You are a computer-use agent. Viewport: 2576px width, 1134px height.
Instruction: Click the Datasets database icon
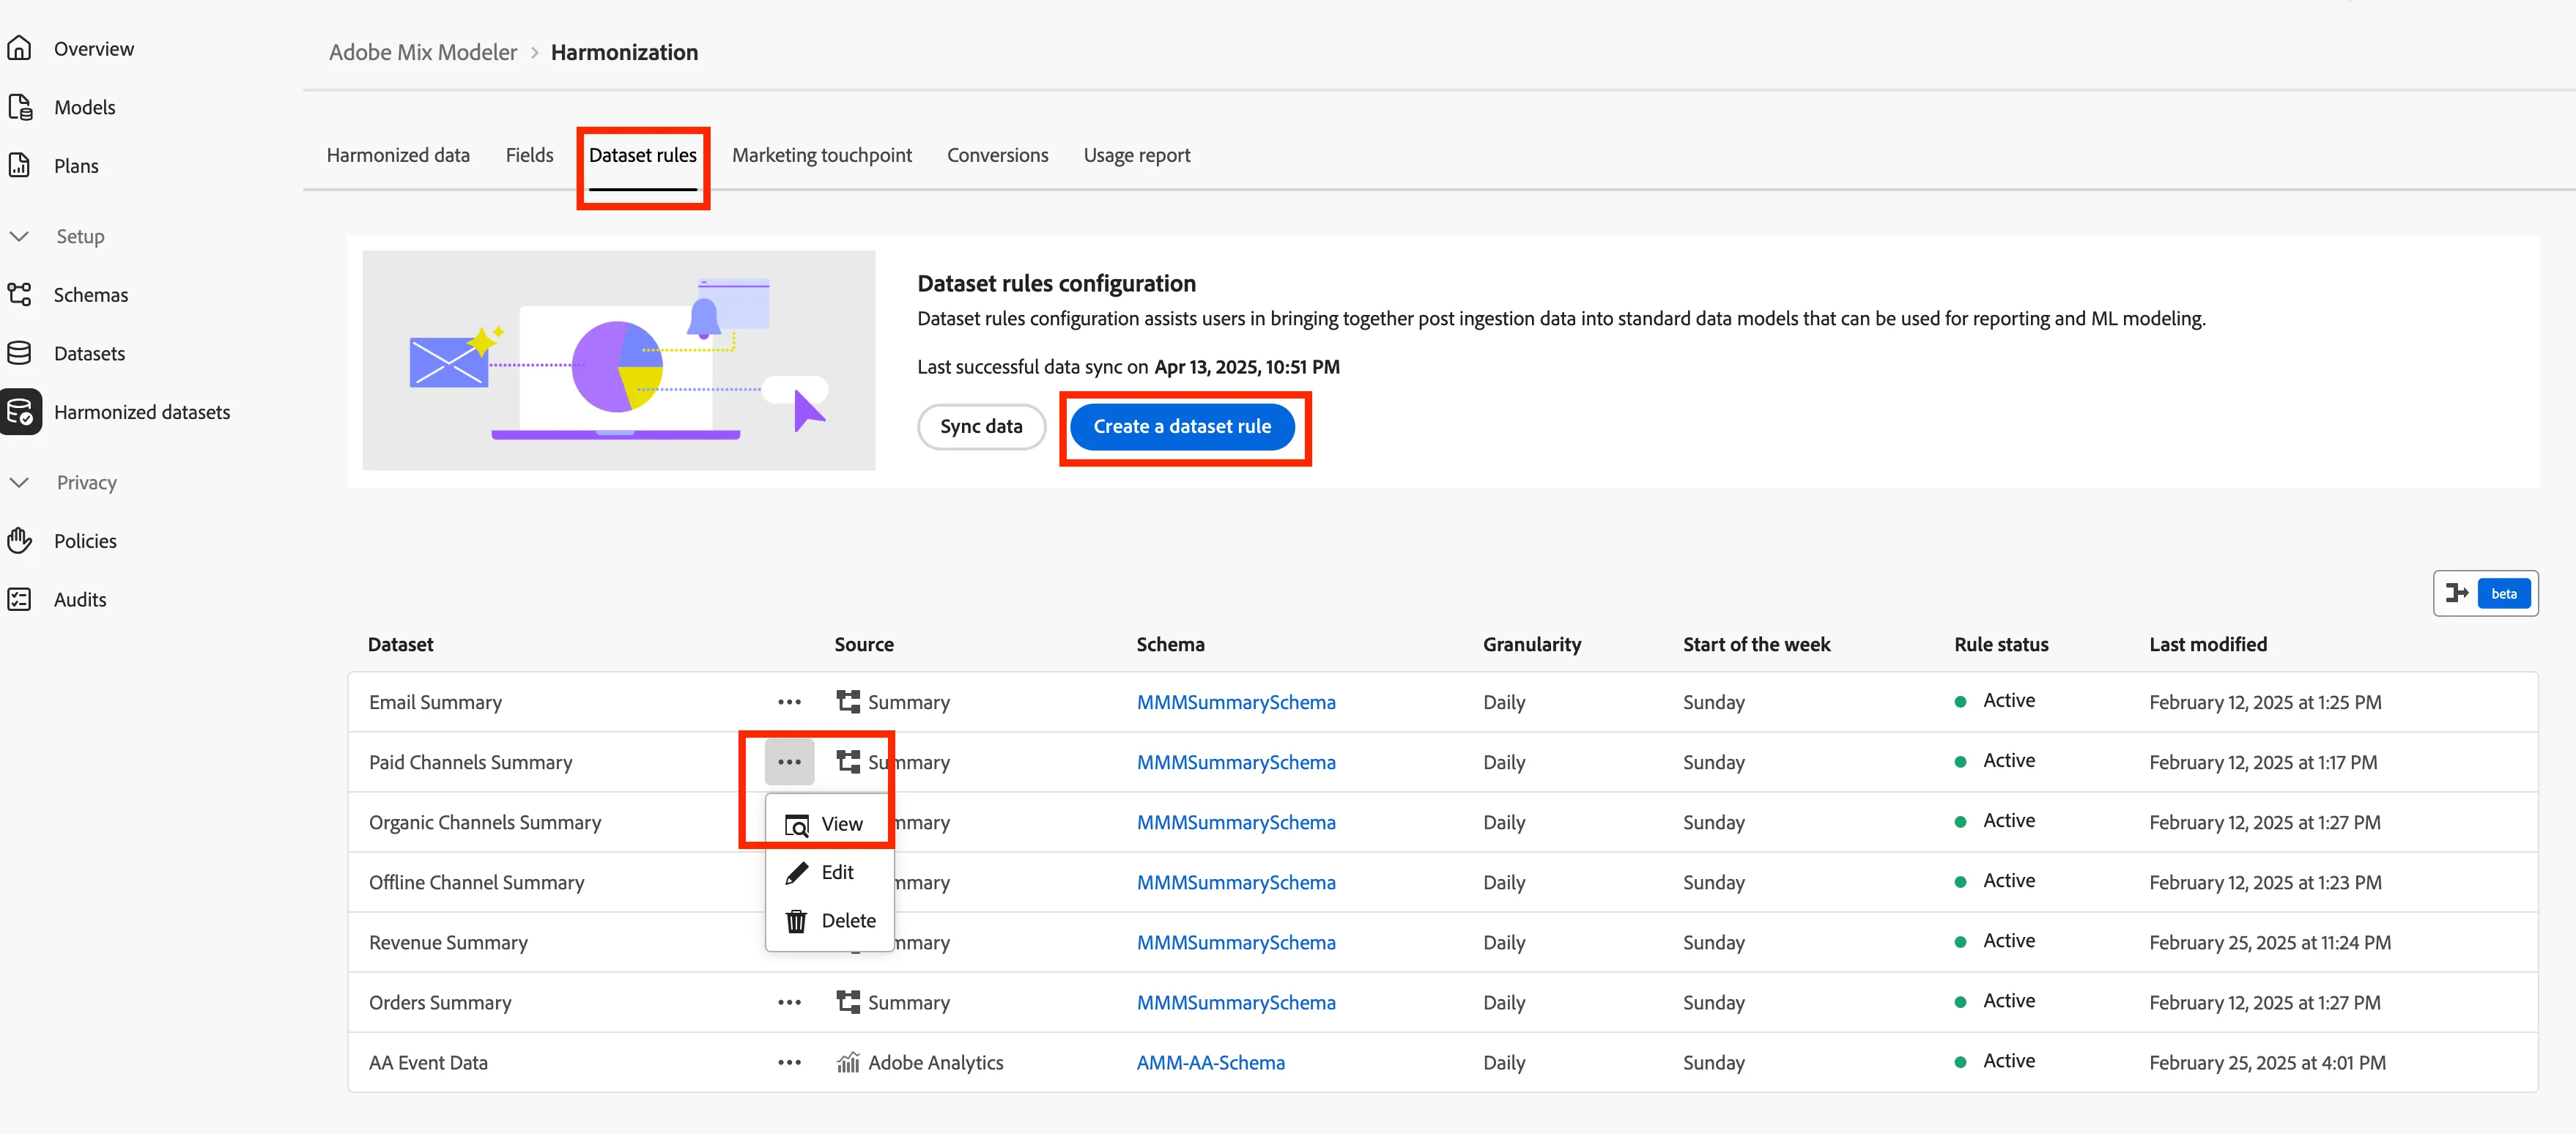pos(20,353)
